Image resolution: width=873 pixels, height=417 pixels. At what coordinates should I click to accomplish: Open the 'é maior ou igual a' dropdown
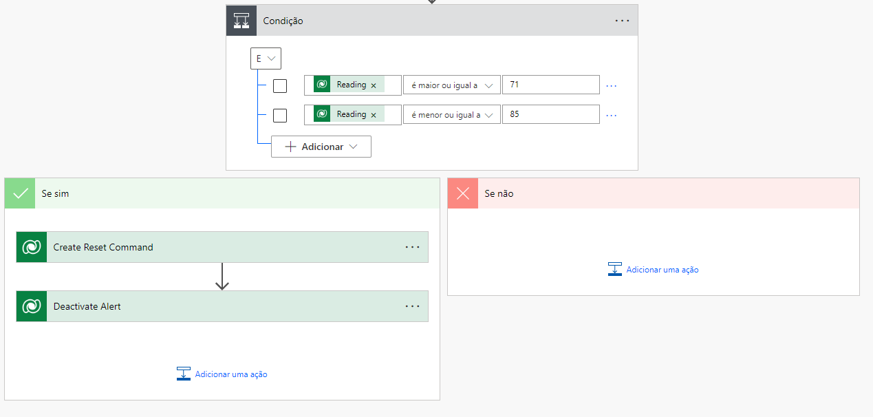pyautogui.click(x=452, y=85)
